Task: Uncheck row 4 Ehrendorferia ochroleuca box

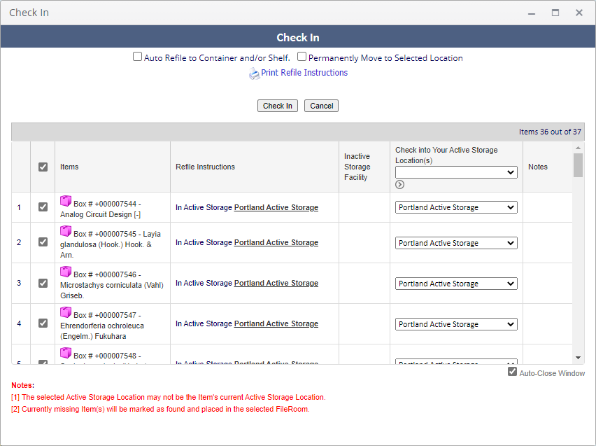Action: point(43,323)
